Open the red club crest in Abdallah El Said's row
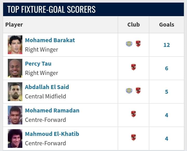This screenshot has width=187, height=151. click(138, 91)
